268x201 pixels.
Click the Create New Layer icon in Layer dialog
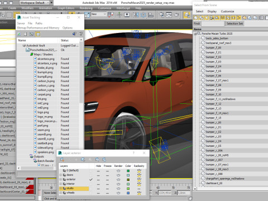pyautogui.click(x=62, y=160)
